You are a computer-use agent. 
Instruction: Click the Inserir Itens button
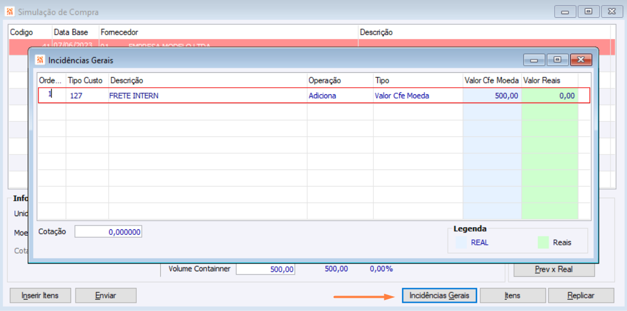click(40, 296)
